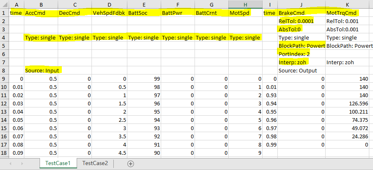Select column K header
This screenshot has height=170, width=373.
click(349, 4)
